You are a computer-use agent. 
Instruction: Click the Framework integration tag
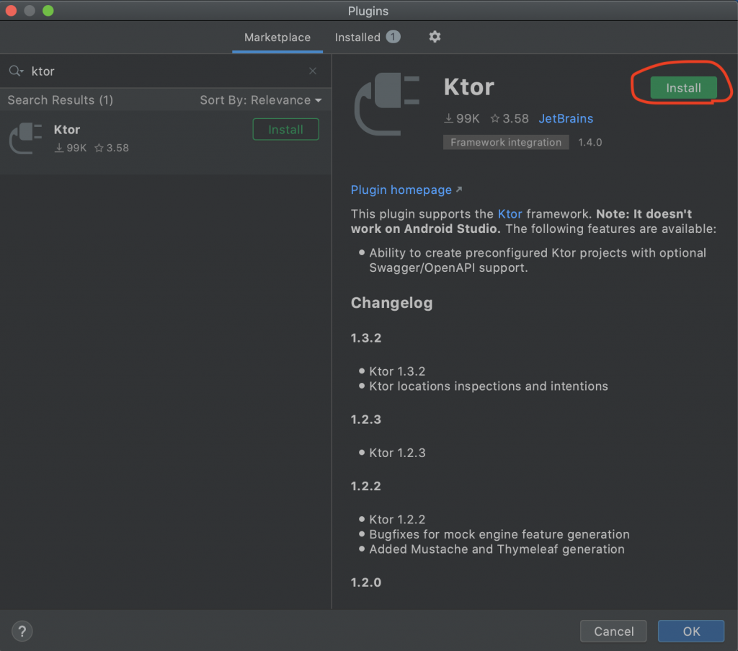pyautogui.click(x=505, y=142)
